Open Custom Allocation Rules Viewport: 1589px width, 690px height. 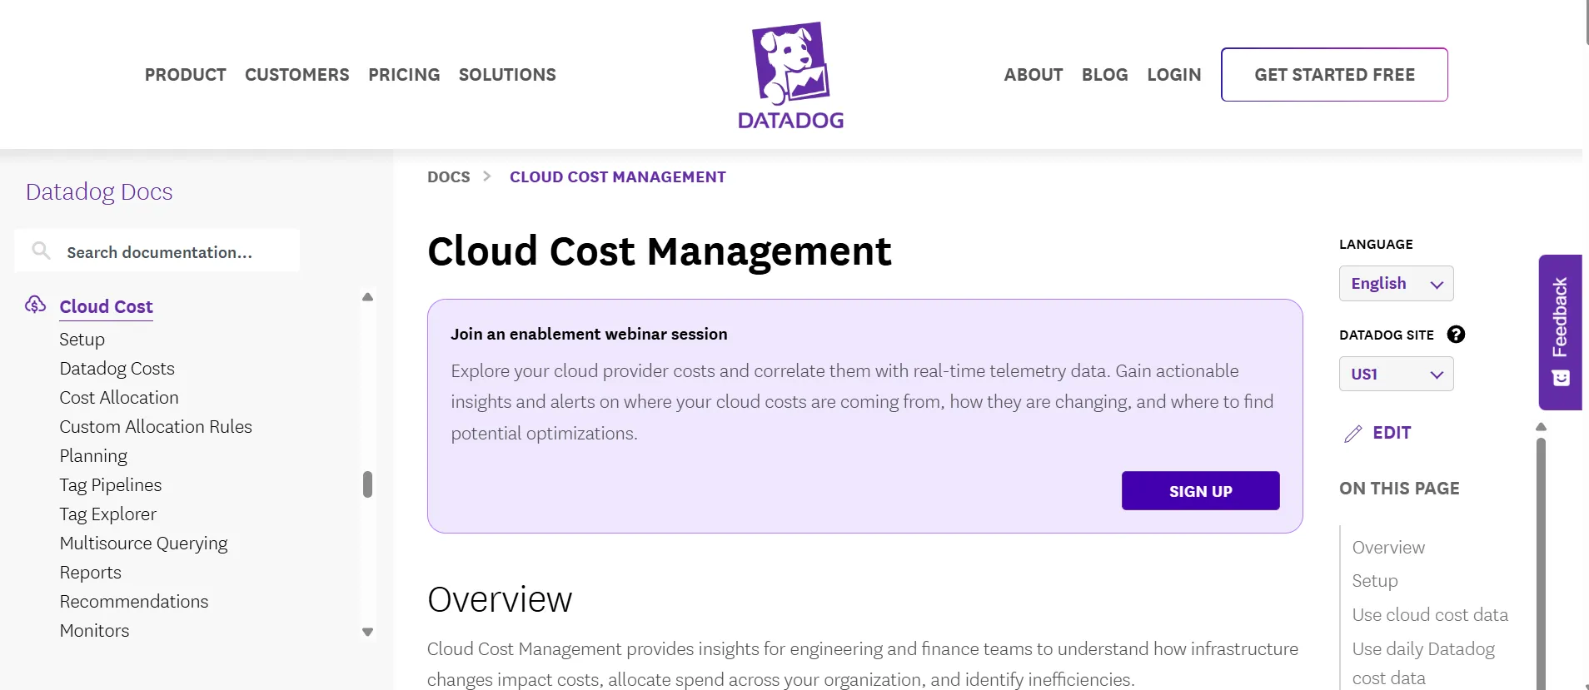click(x=156, y=427)
